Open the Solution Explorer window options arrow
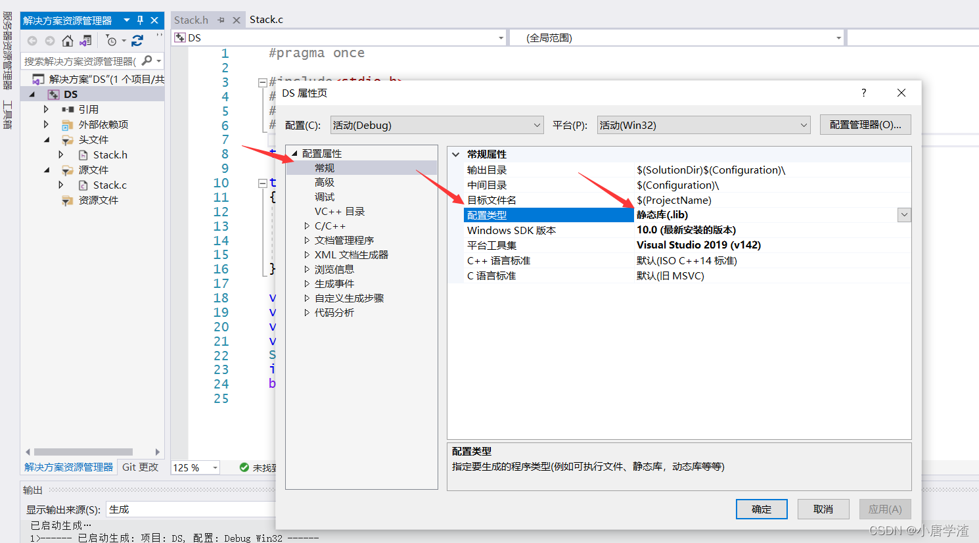 pyautogui.click(x=127, y=20)
